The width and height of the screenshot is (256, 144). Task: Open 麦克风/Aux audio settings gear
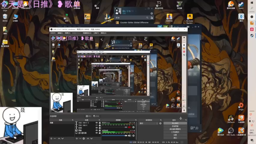click(x=133, y=127)
